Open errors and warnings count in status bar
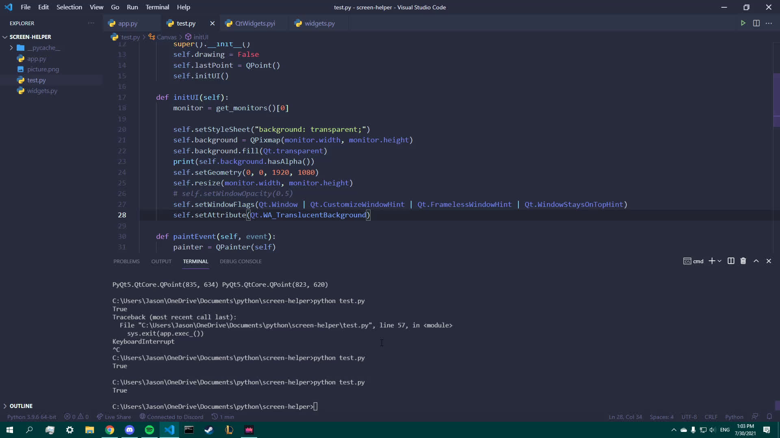This screenshot has width=780, height=438. click(x=76, y=417)
